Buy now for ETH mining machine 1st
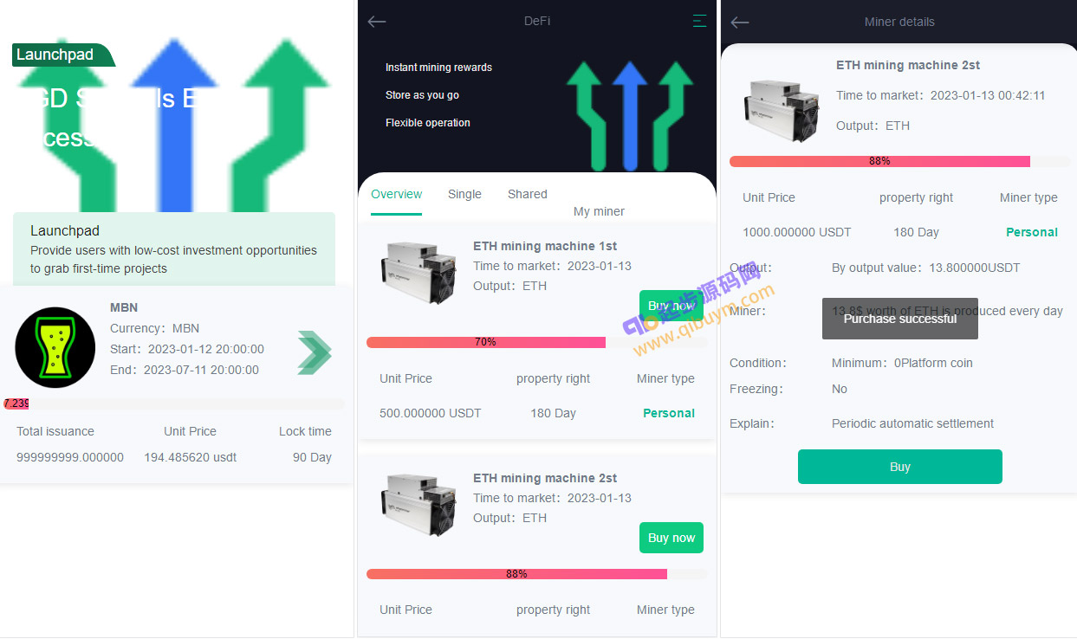This screenshot has width=1077, height=639. pos(672,306)
